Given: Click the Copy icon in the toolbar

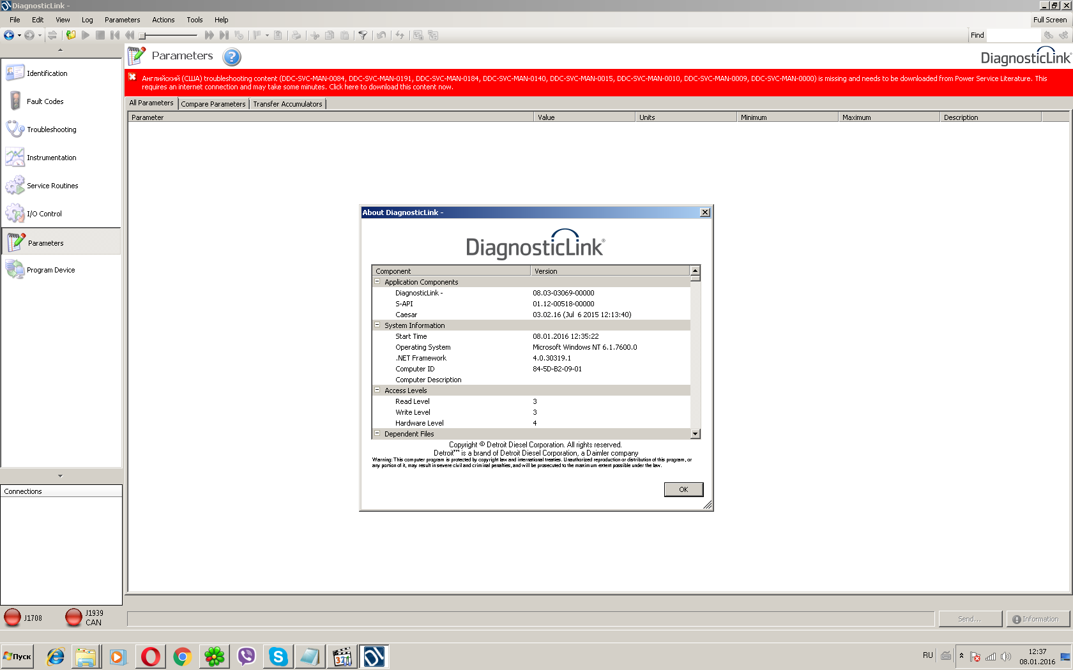Looking at the screenshot, I should 330,36.
